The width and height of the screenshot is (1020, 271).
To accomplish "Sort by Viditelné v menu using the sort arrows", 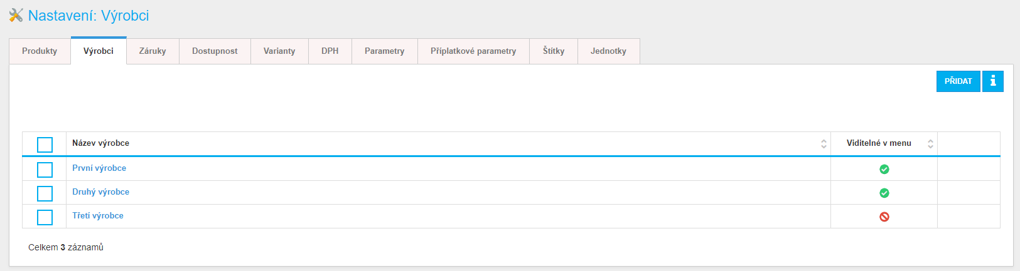I will click(x=930, y=144).
